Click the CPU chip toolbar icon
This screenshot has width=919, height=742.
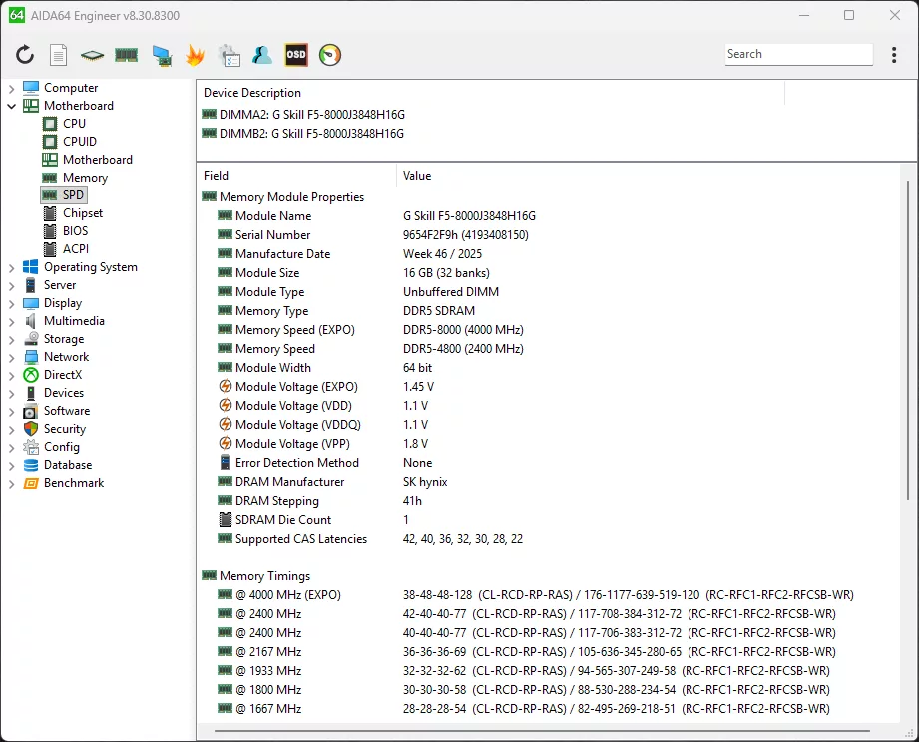click(x=92, y=55)
